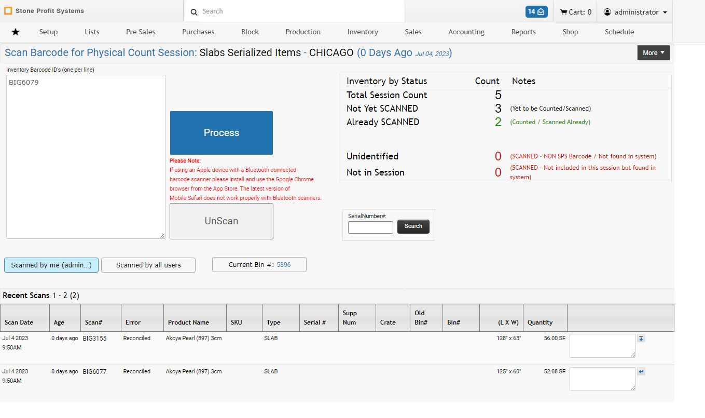This screenshot has height=418, width=705.
Task: Click the 52.08 SF quantity
Action: click(555, 372)
